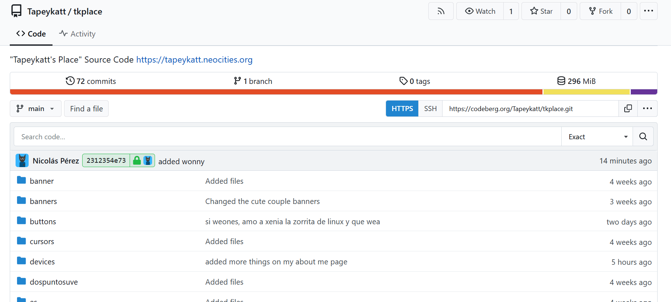Click the Find a file button
Screen dimensions: 671x302
click(x=86, y=109)
